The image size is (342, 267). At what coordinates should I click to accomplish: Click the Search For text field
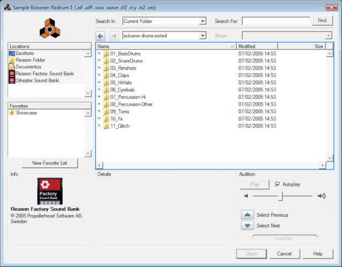[276, 21]
